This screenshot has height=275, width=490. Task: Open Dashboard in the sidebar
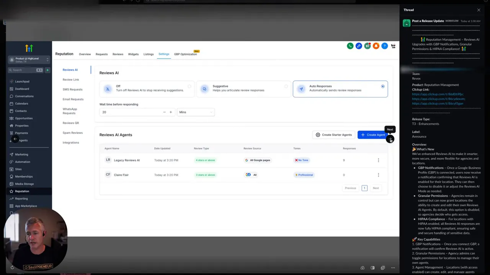(22, 89)
